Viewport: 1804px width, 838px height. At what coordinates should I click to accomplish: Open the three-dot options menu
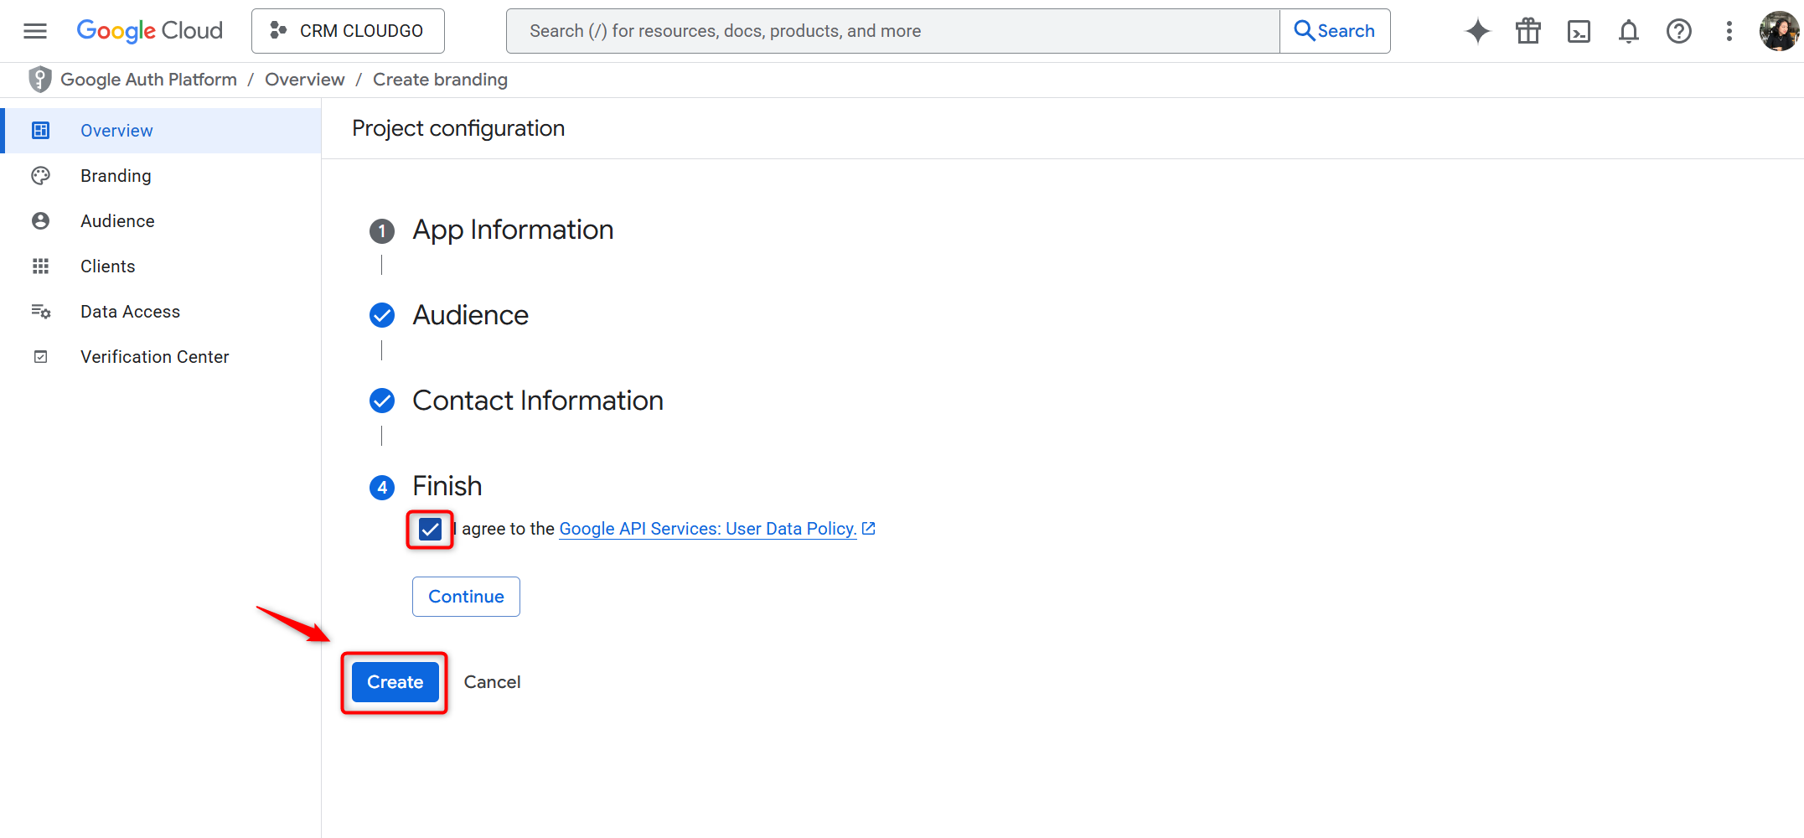tap(1729, 31)
